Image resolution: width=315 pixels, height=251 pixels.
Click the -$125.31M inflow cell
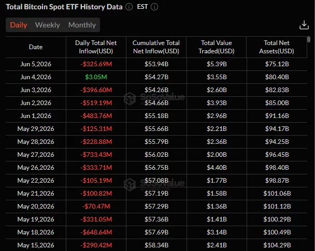tap(96, 129)
